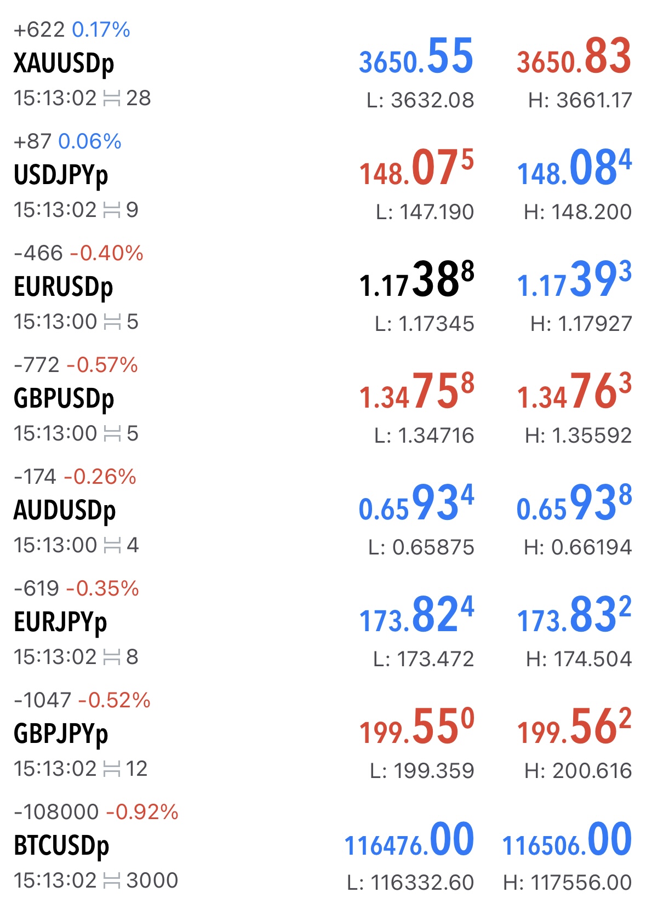Tap the spread icon in the XAUUSDp row
Screen dimensions: 646x921
click(x=111, y=99)
